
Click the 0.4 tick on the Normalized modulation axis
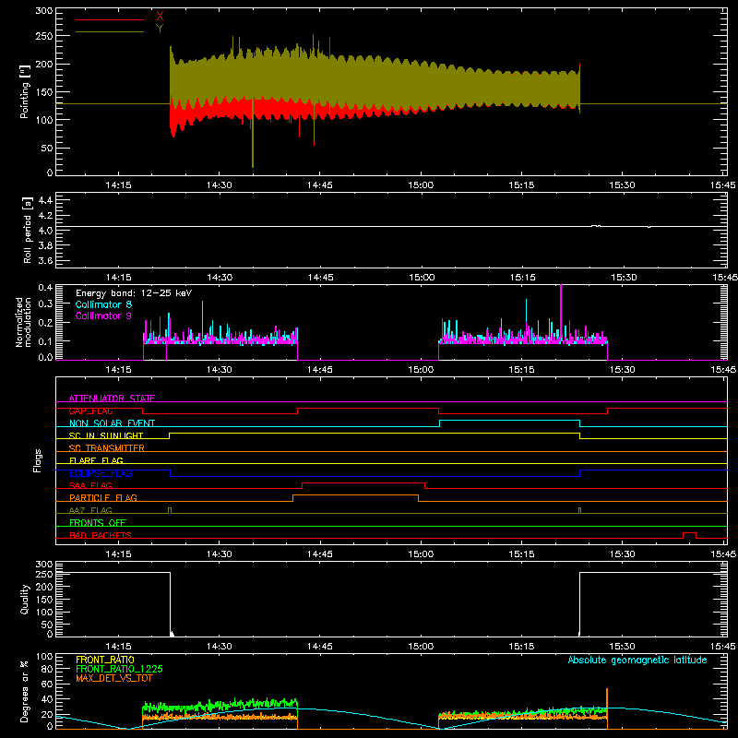coord(45,288)
